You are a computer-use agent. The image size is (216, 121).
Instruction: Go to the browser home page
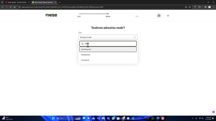click(x=15, y=7)
